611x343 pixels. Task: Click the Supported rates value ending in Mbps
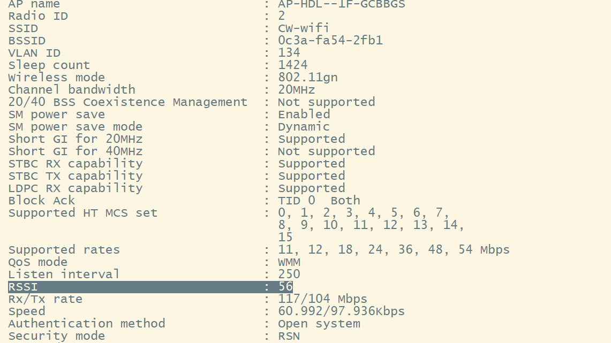(x=394, y=250)
